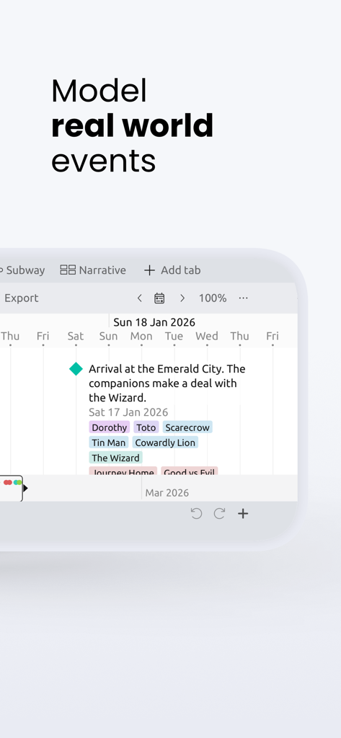341x738 pixels.
Task: Click the Sat 17 Jan 2026 event date
Action: (x=128, y=412)
